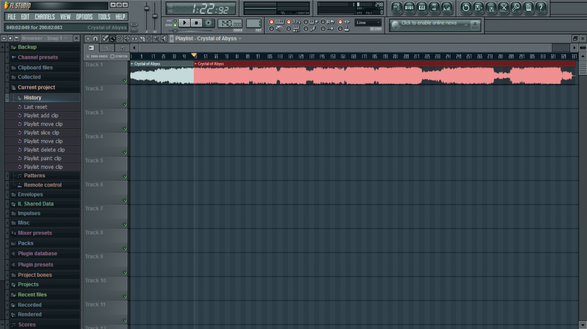The width and height of the screenshot is (587, 329).
Task: Open the audio editor scissors icon
Action: click(503, 7)
